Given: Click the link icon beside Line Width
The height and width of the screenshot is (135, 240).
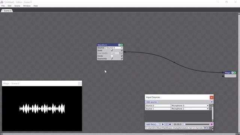Looking at the screenshot, I should (122, 53).
